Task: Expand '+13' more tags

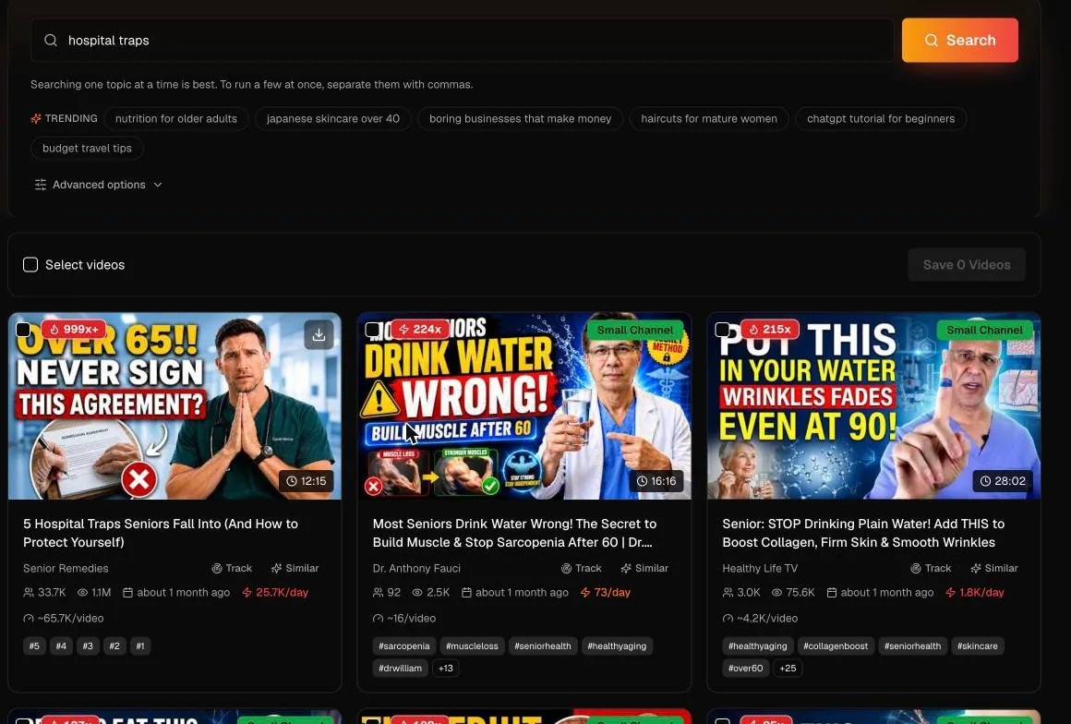Action: [446, 668]
